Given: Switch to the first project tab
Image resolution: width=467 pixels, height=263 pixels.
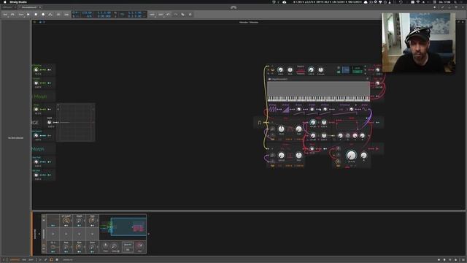Looking at the screenshot, I should [7, 7].
